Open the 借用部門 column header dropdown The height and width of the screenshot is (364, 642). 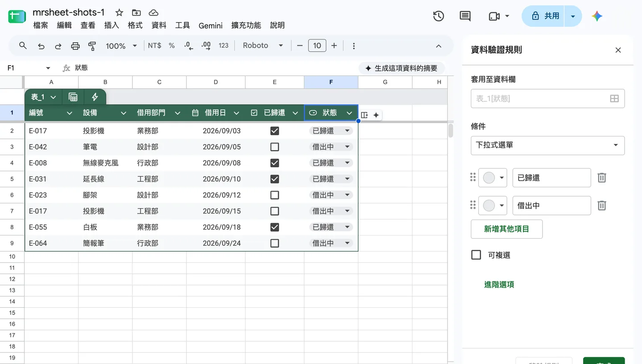click(x=177, y=113)
